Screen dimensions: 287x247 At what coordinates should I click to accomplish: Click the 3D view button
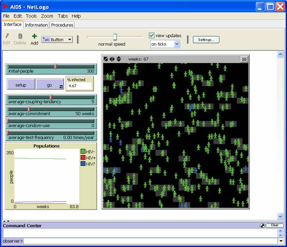point(244,59)
